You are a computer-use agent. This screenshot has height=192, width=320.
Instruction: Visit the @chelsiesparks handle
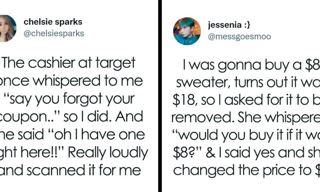tap(54, 33)
